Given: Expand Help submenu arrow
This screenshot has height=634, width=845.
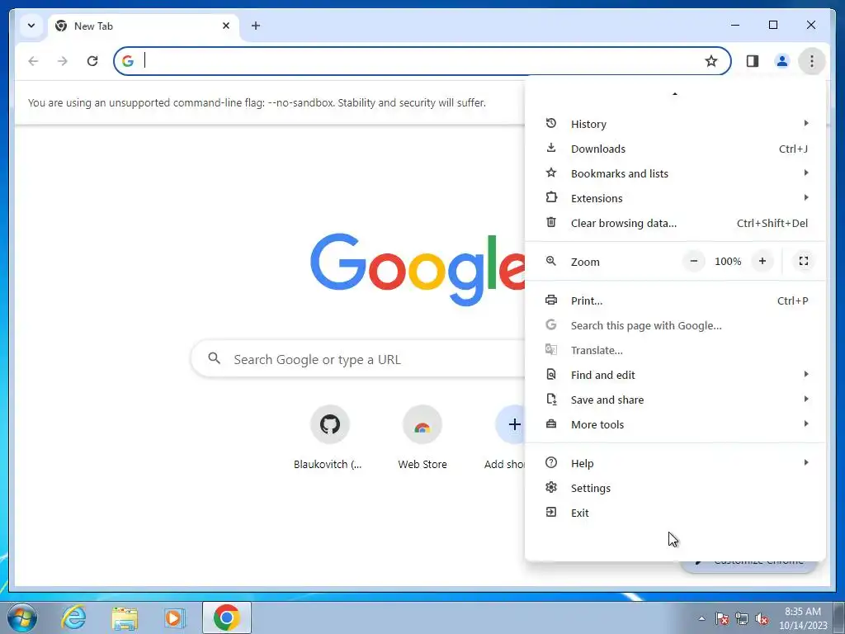Looking at the screenshot, I should pos(806,462).
